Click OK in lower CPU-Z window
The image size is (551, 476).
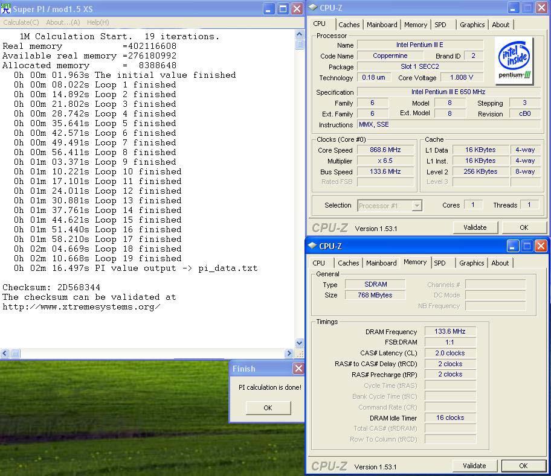tap(523, 466)
